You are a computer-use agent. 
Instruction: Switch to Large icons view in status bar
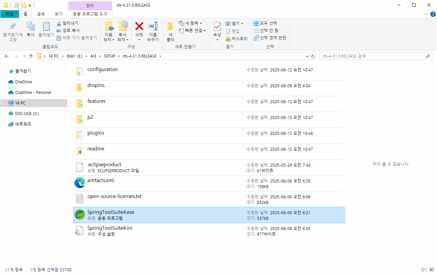(x=431, y=270)
